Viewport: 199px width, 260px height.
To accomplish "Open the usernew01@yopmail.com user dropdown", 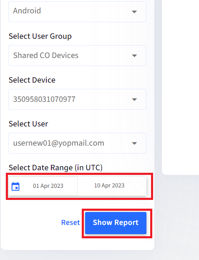I will point(77,143).
